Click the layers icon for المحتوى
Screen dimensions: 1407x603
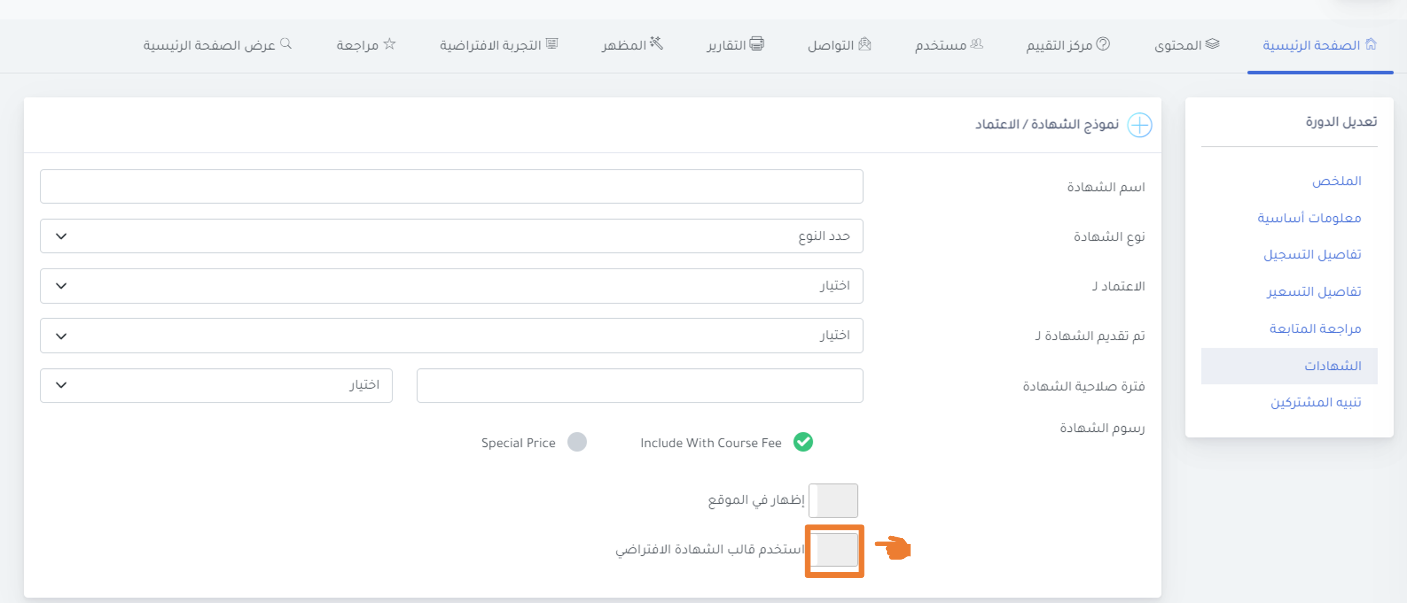point(1212,44)
